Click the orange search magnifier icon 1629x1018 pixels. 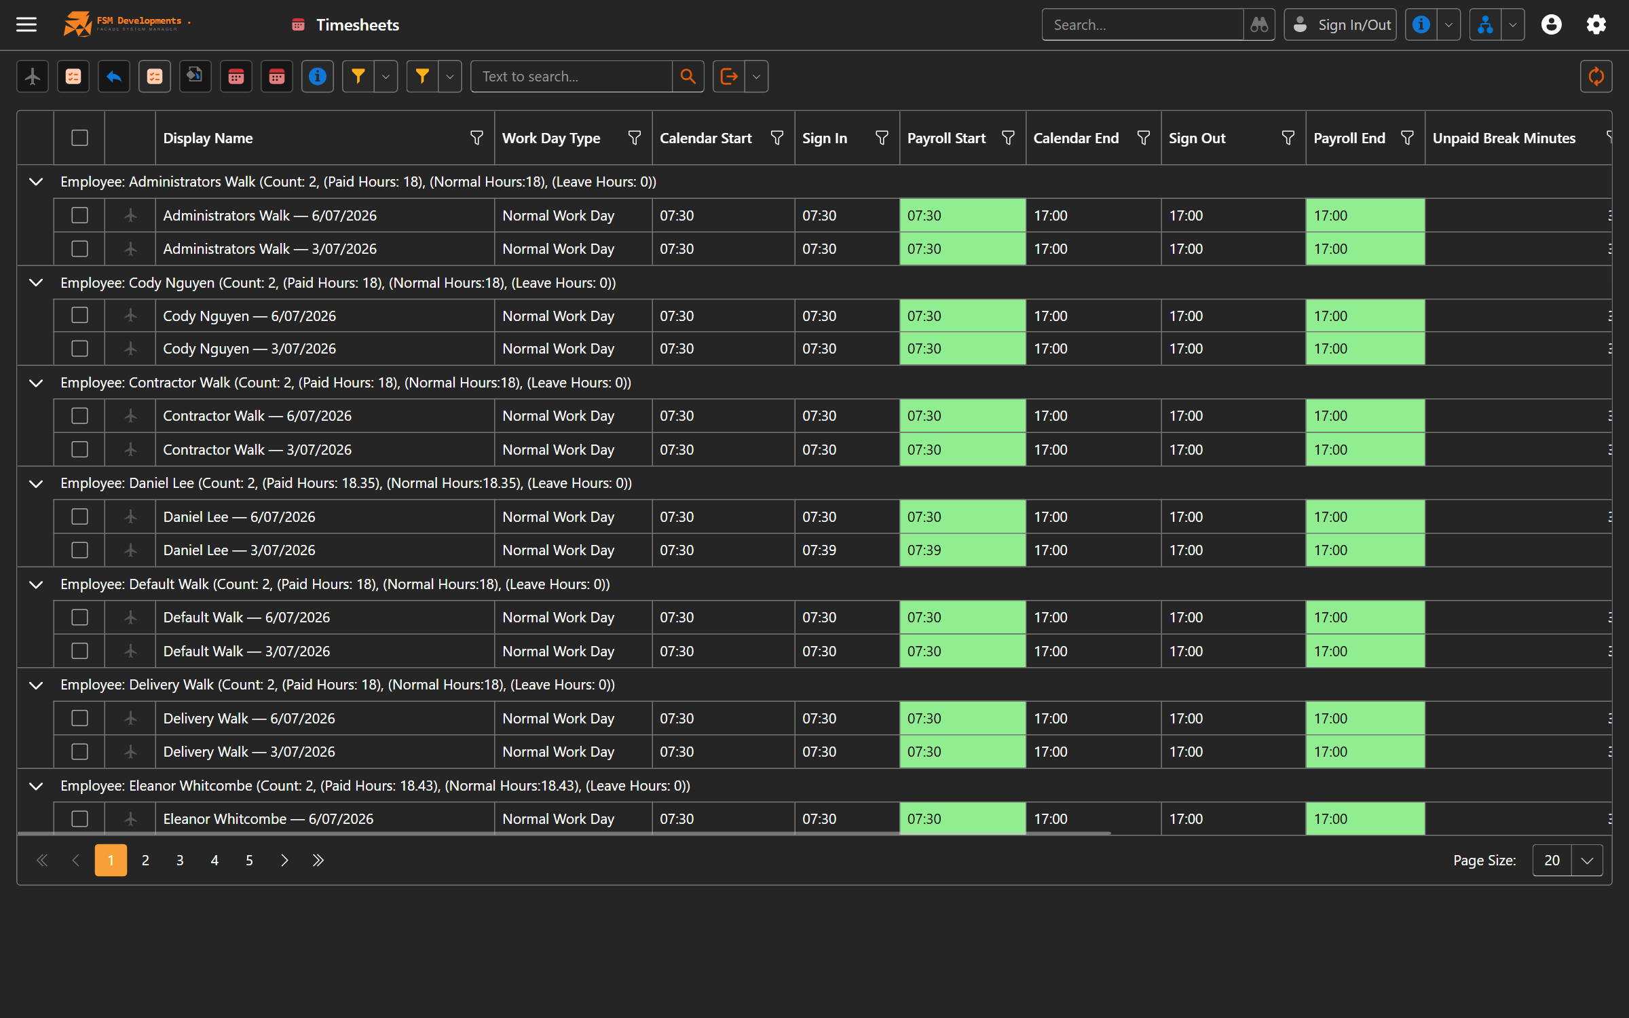[688, 77]
